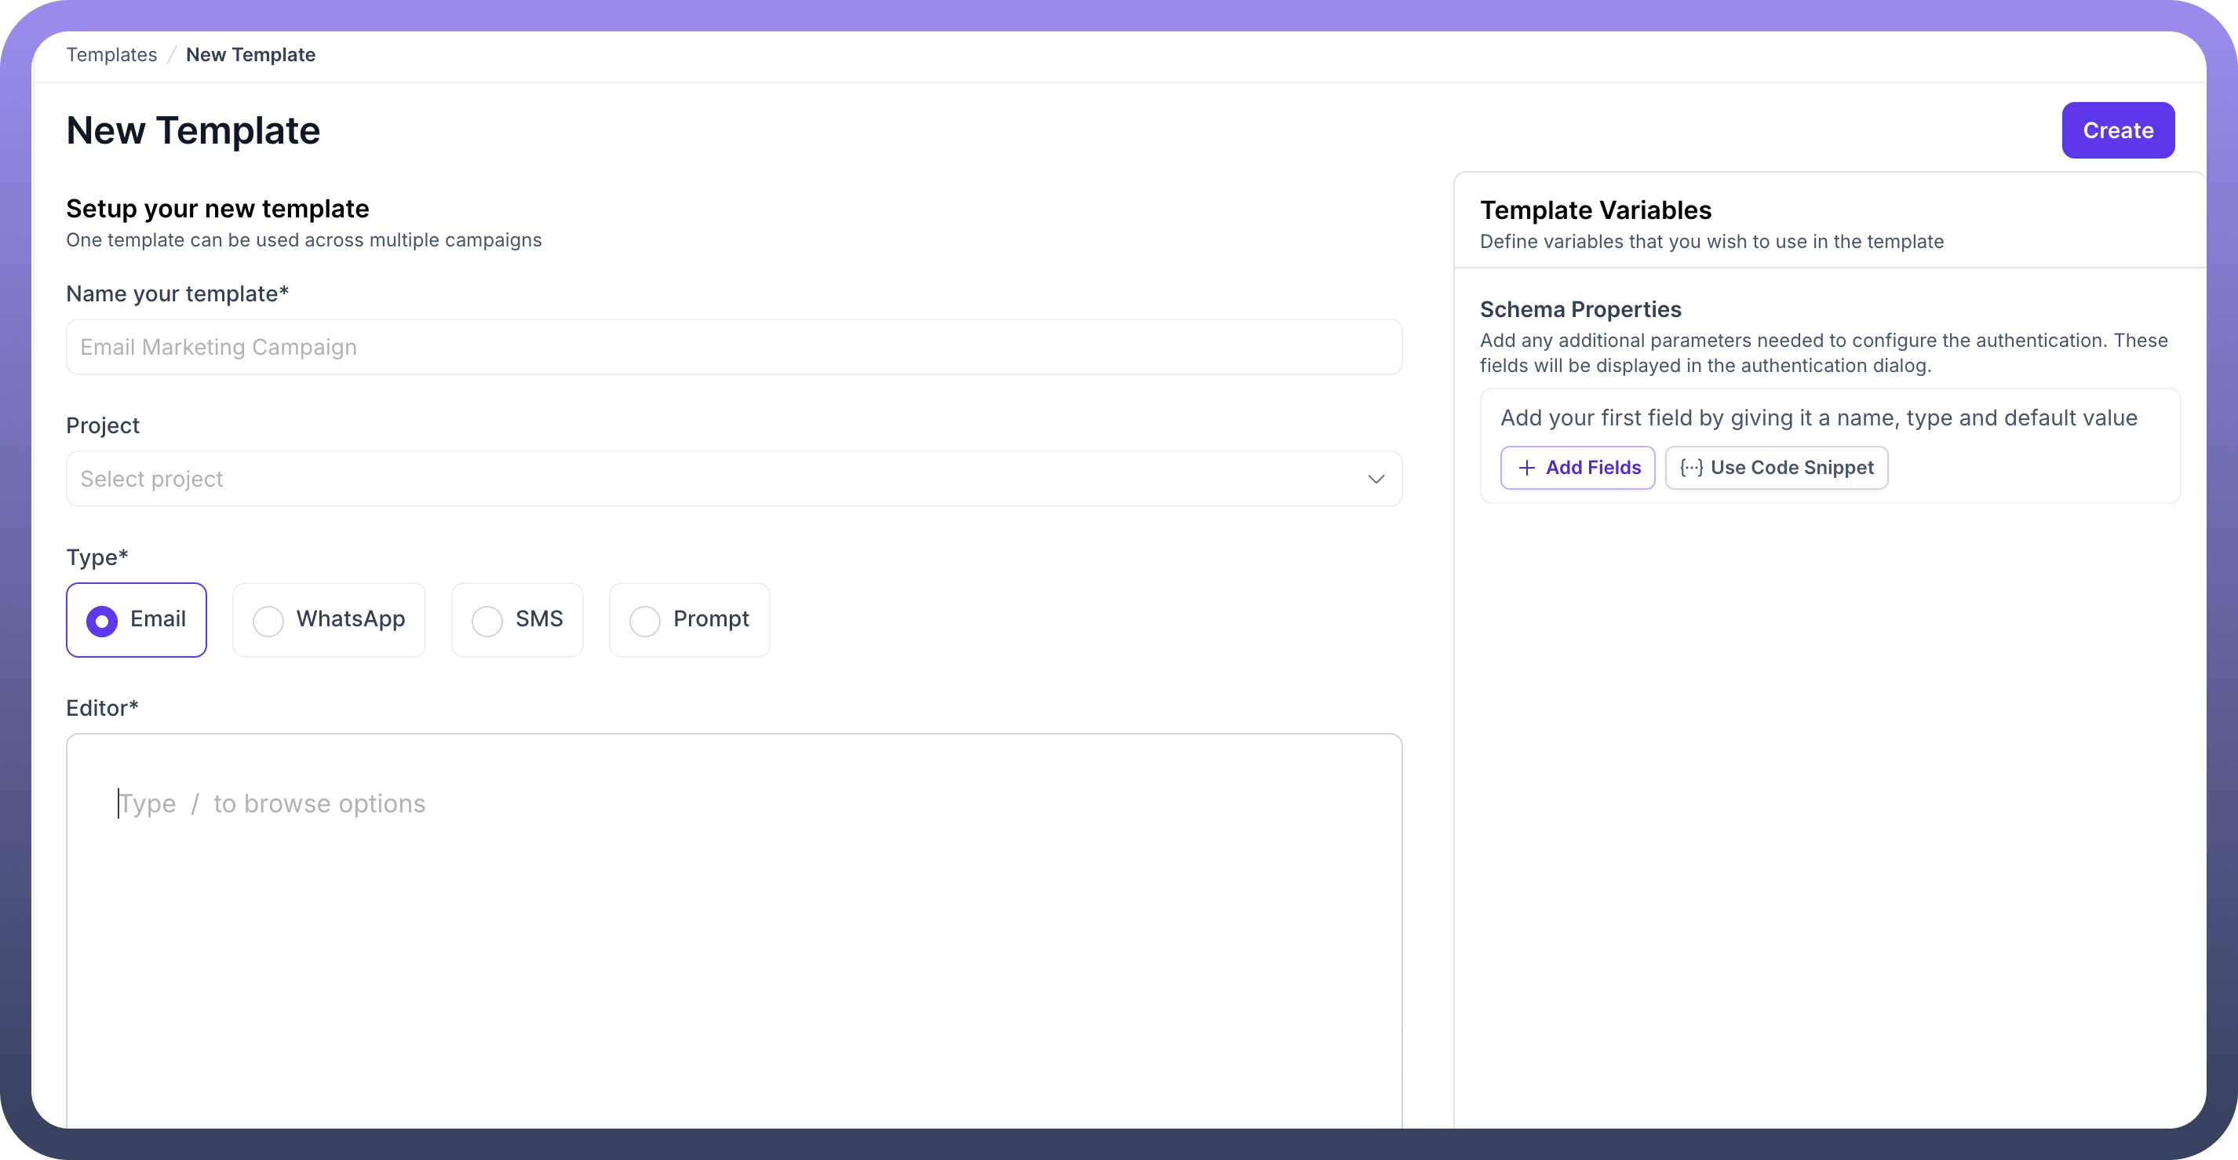Click the Template Variables panel heading
This screenshot has height=1160, width=2238.
[x=1595, y=210]
